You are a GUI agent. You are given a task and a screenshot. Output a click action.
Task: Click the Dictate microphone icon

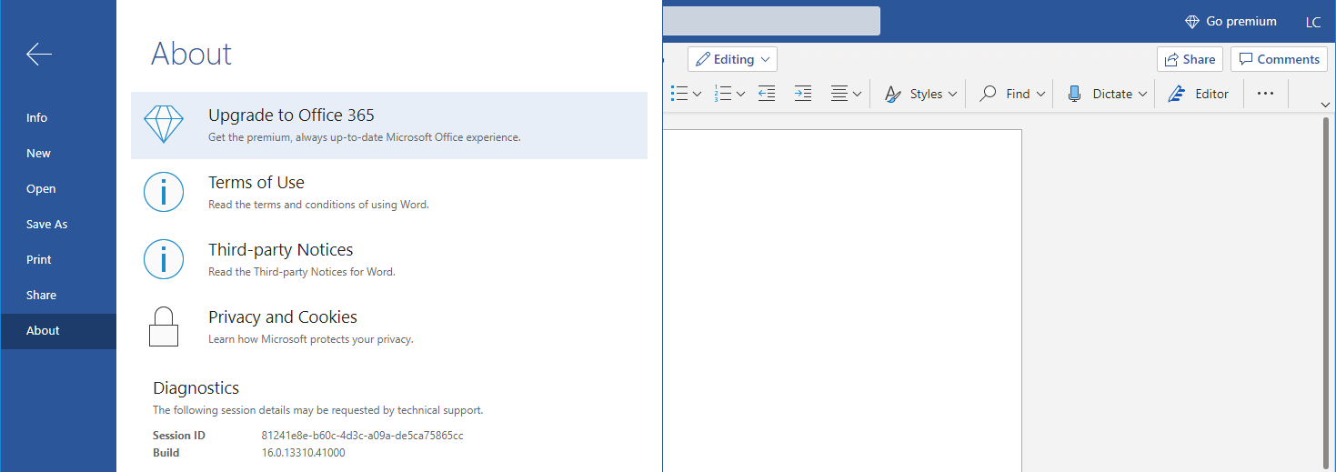[1074, 94]
